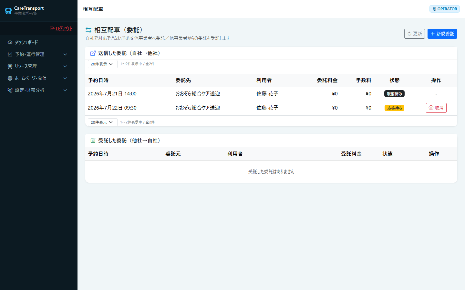Click the sent-consignment external link icon
The width and height of the screenshot is (465, 290).
click(x=93, y=53)
